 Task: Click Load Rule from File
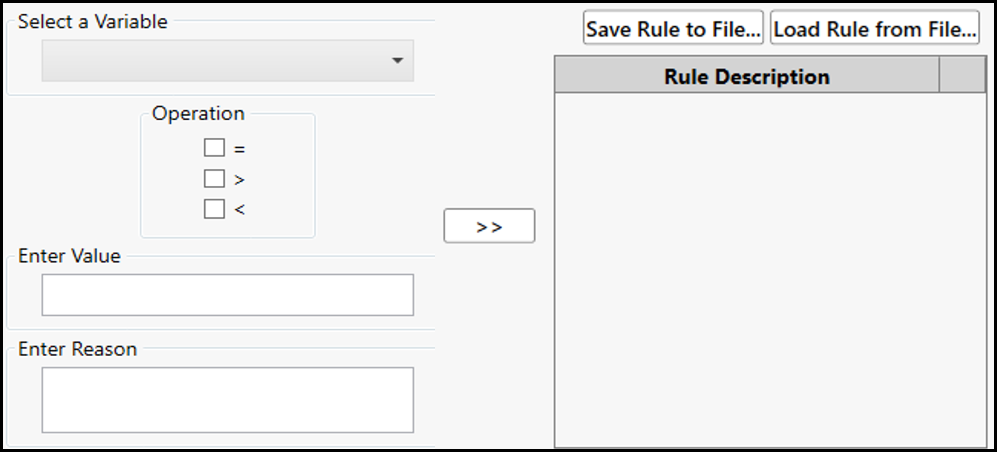coord(874,29)
